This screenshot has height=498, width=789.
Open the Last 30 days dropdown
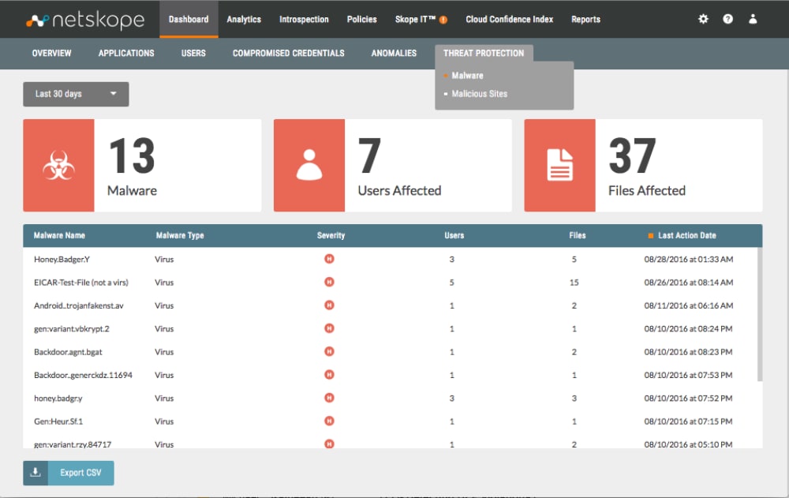(x=76, y=94)
